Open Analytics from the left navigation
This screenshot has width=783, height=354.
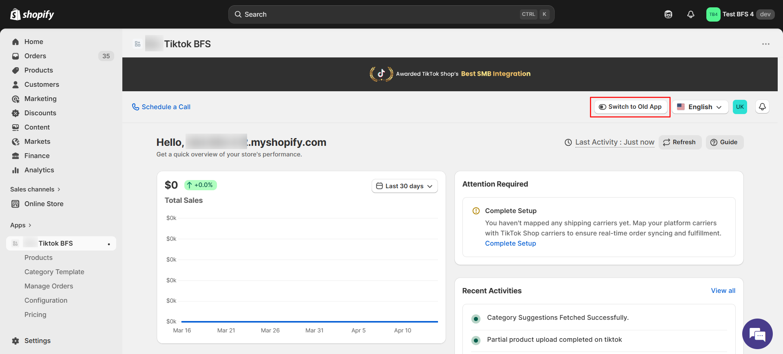[x=39, y=170]
